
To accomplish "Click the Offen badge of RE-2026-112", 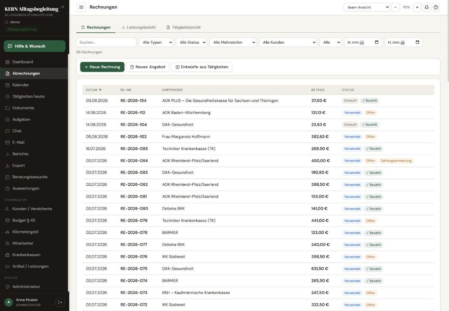I will click(370, 113).
